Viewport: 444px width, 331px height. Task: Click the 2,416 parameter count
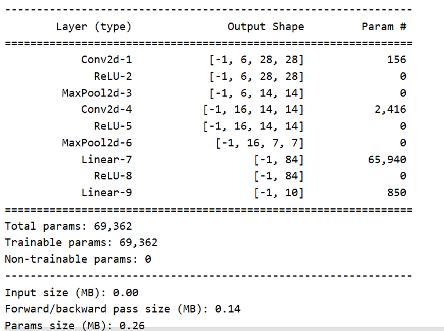coord(391,110)
